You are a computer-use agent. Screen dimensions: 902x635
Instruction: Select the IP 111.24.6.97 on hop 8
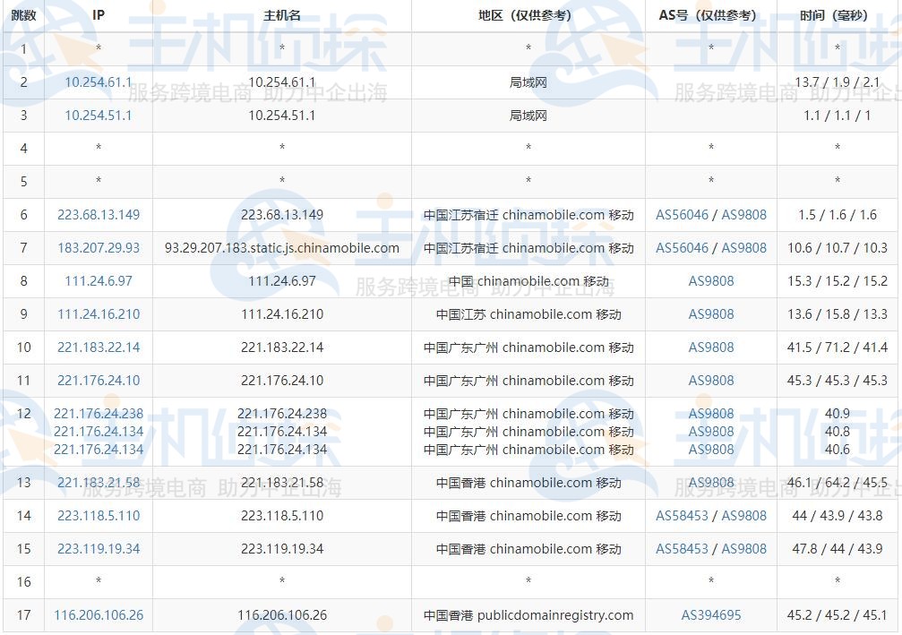tap(98, 281)
